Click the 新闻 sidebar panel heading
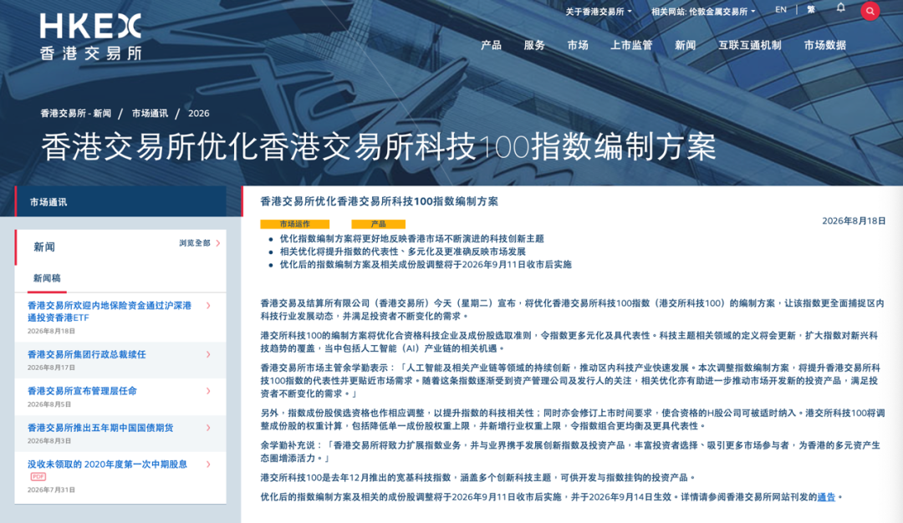Image resolution: width=903 pixels, height=523 pixels. 44,246
